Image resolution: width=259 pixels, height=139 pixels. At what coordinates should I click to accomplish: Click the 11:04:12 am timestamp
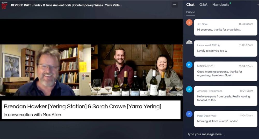pos(246,91)
